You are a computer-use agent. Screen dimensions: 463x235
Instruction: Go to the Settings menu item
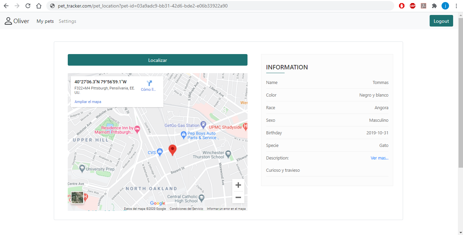coord(67,21)
